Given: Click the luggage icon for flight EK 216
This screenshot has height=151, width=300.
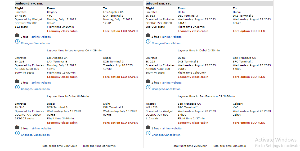Looking at the screenshot, I should [x=17, y=81].
